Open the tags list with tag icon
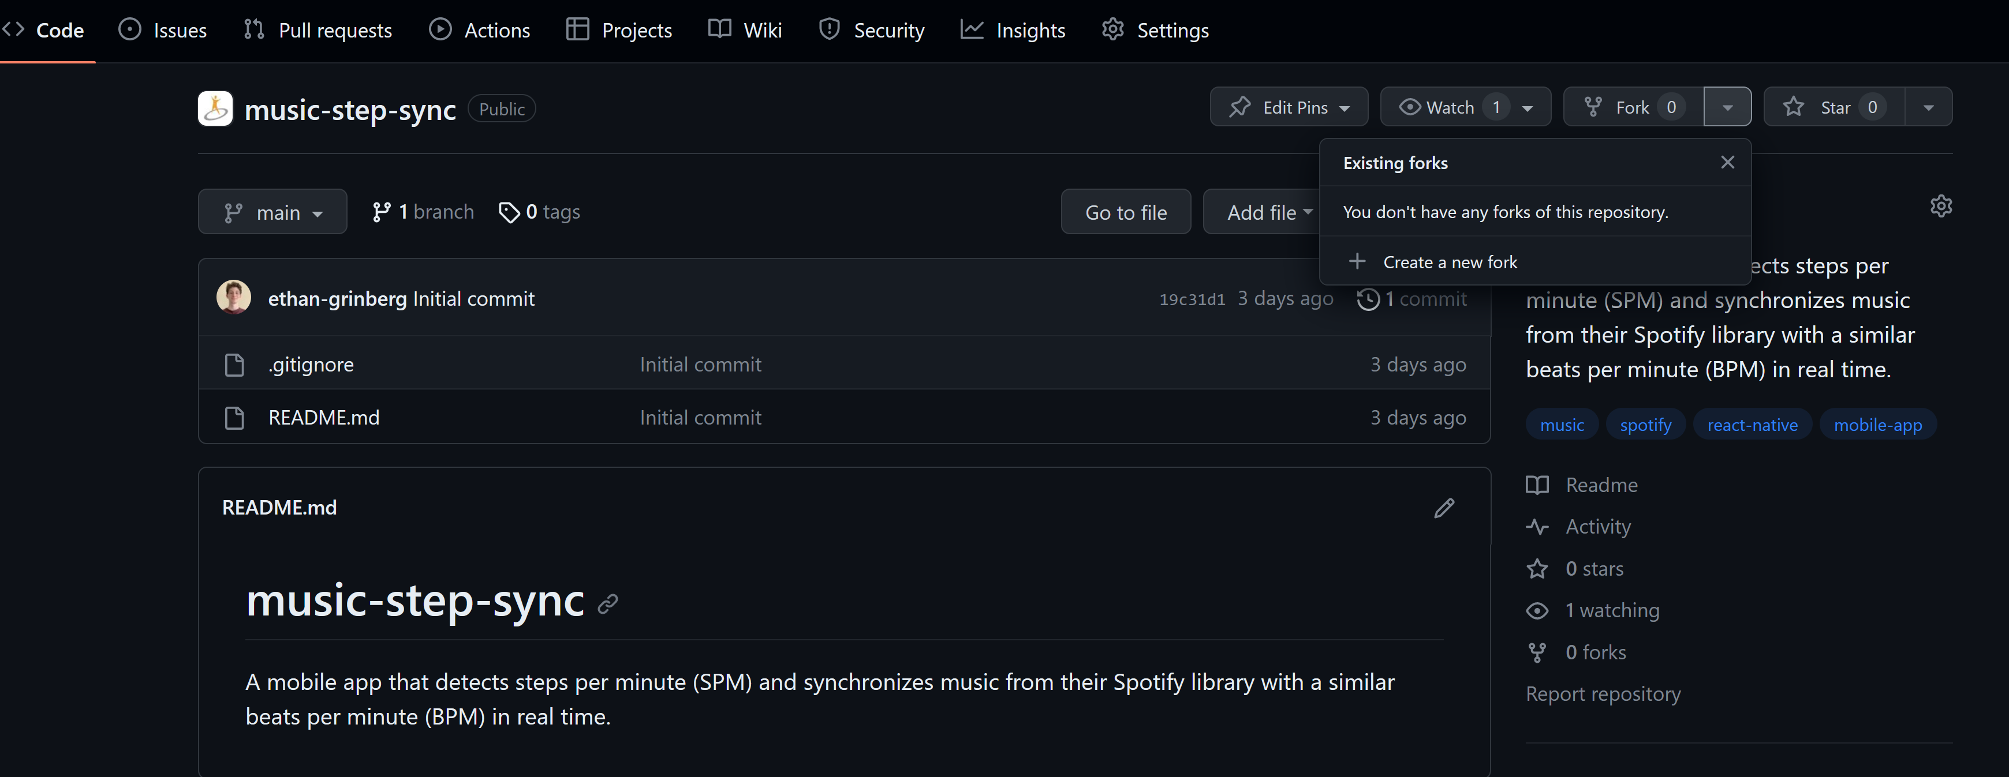 pyautogui.click(x=540, y=212)
